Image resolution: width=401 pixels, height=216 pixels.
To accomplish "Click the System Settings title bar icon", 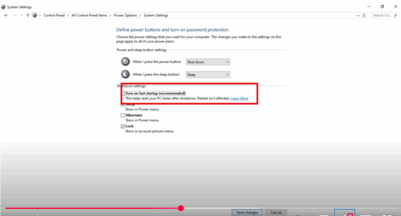I will coord(3,7).
